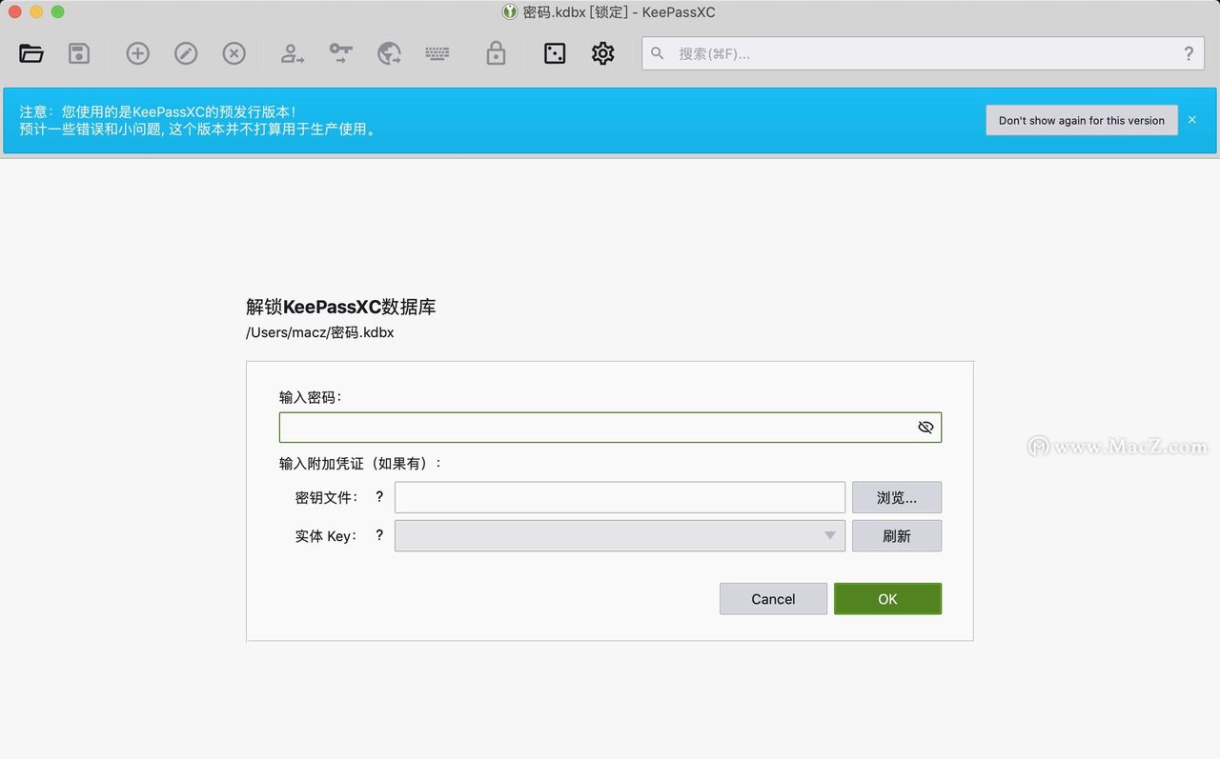Click the /Users/macz/密码.kdbx path text
The image size is (1220, 759).
(320, 332)
